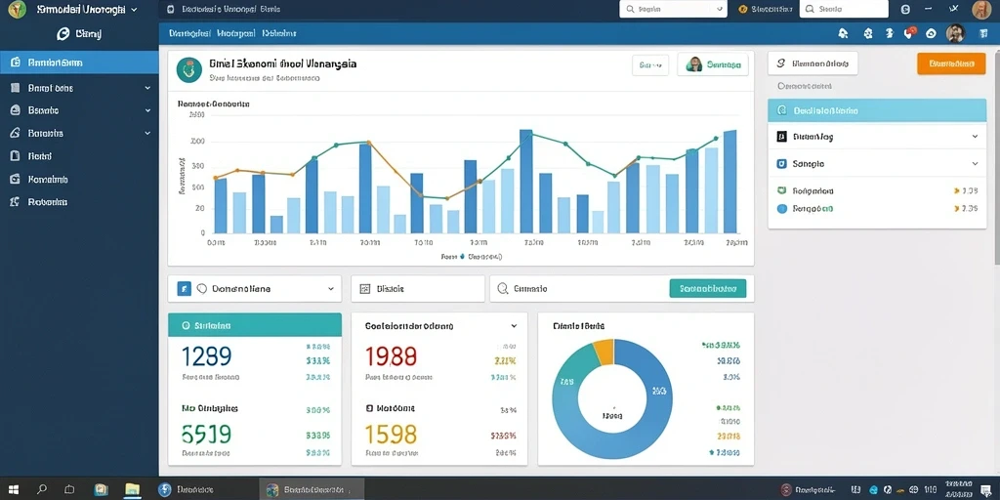Open the round profile photo in the blue bar
The width and height of the screenshot is (1000, 500).
click(x=955, y=33)
